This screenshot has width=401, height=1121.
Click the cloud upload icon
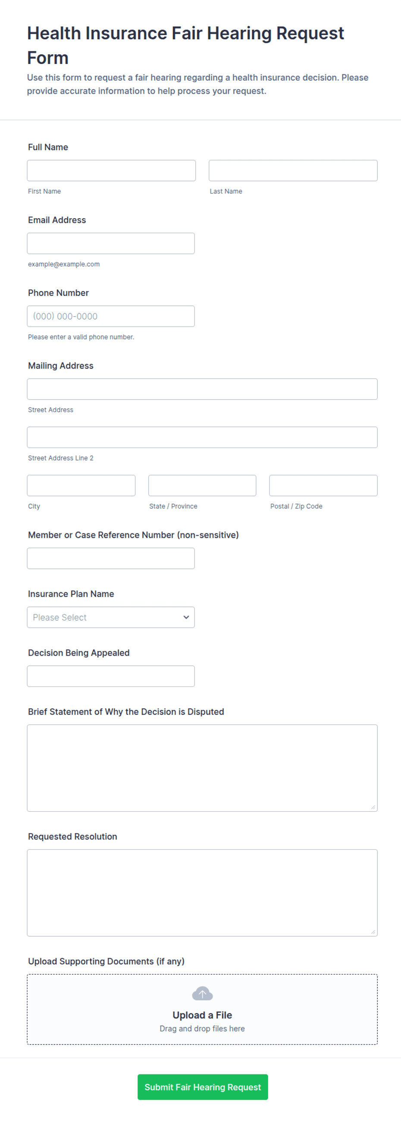click(202, 993)
